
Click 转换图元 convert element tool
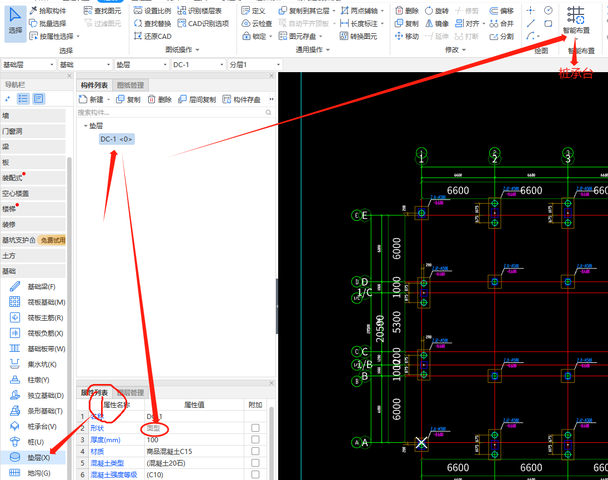359,37
